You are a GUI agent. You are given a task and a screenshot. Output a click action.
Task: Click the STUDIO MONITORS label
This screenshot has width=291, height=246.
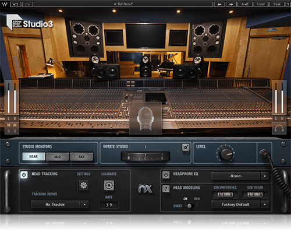37,147
